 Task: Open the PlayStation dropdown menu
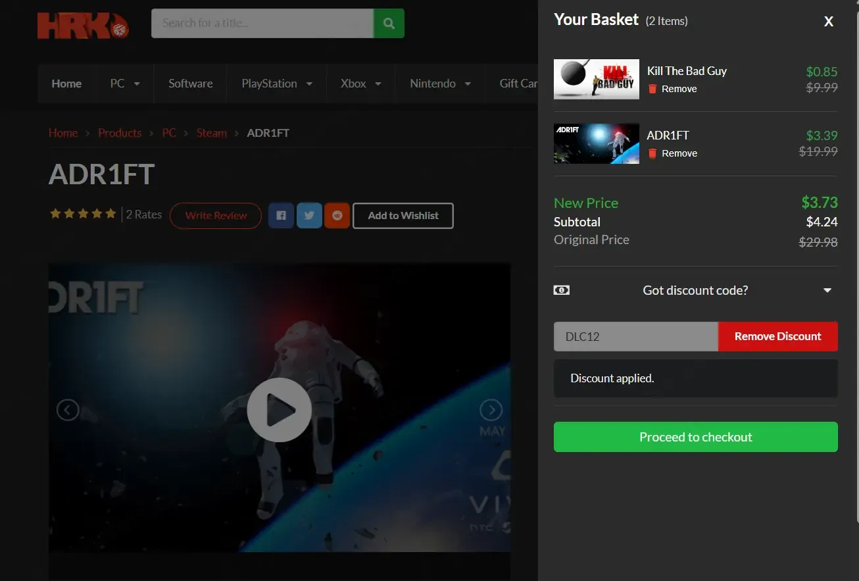pos(276,84)
